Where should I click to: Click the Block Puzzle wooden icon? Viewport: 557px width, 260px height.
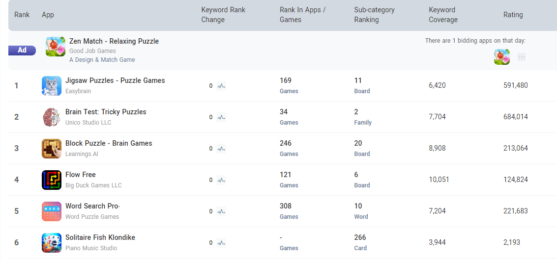(x=52, y=149)
